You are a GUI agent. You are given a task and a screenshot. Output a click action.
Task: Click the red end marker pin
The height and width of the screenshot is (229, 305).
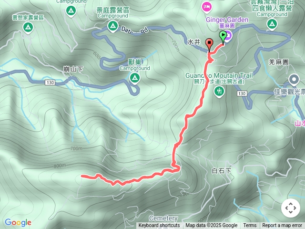209,44
